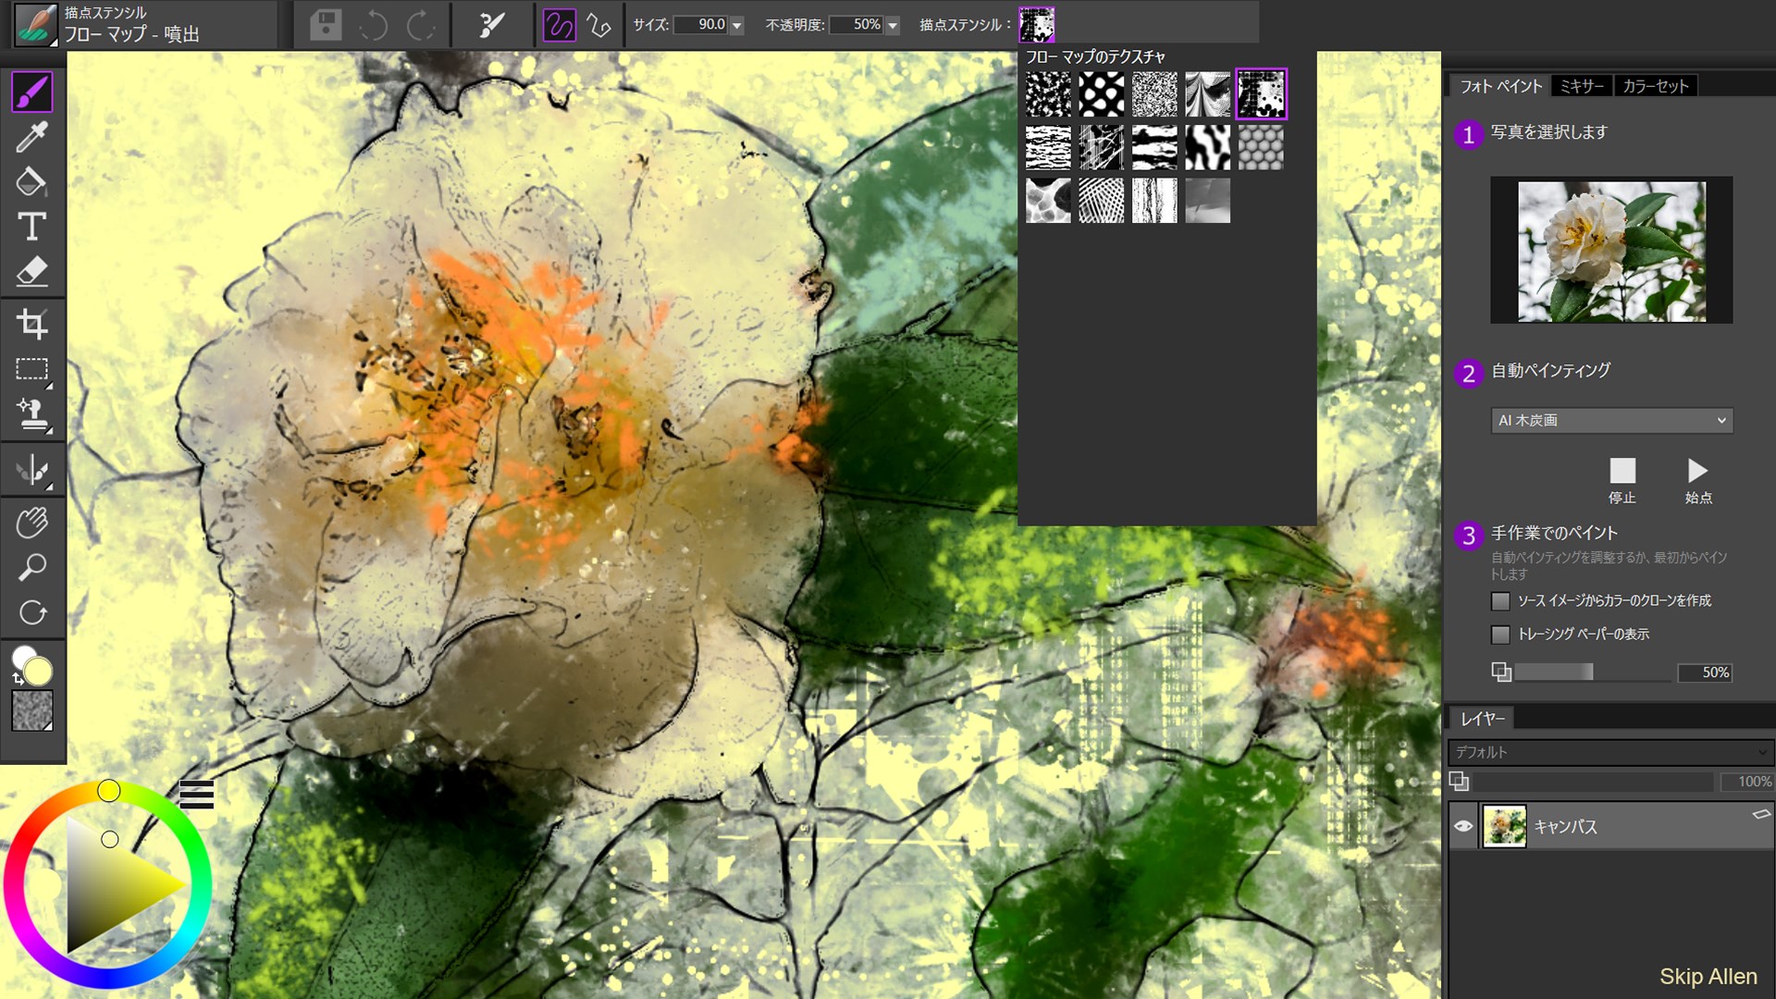Click the Save disk icon
This screenshot has width=1776, height=999.
326,25
